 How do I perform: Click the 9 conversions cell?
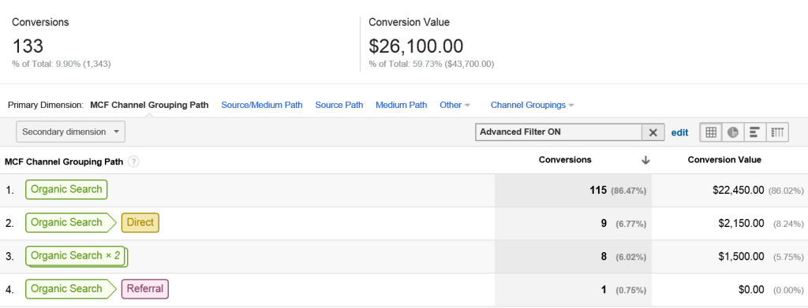(x=573, y=224)
